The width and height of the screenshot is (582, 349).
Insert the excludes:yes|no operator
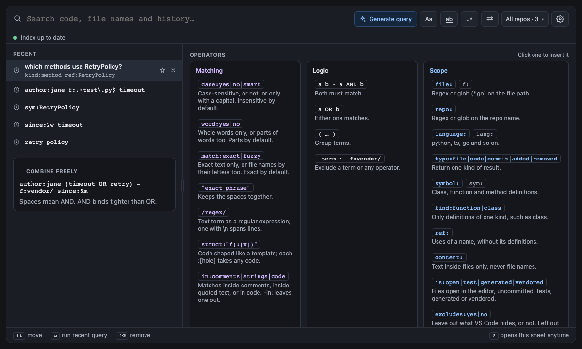[x=461, y=314]
